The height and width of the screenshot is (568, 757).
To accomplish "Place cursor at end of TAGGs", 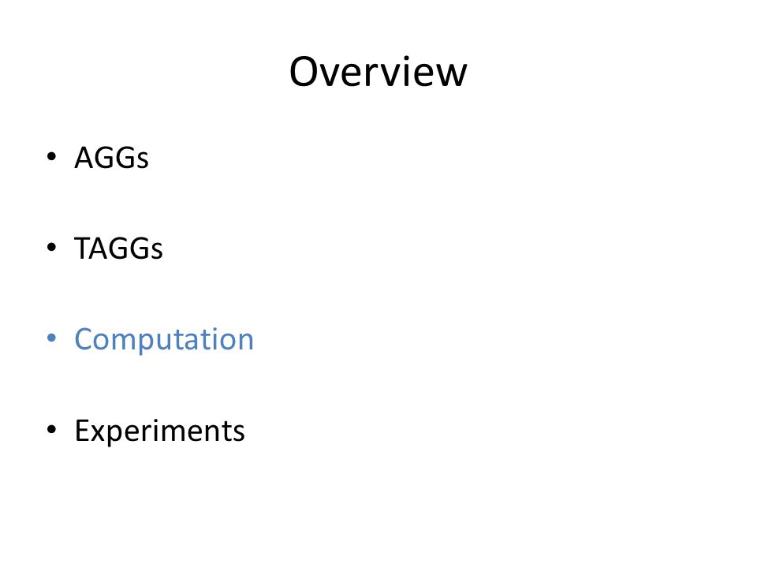I will (162, 248).
